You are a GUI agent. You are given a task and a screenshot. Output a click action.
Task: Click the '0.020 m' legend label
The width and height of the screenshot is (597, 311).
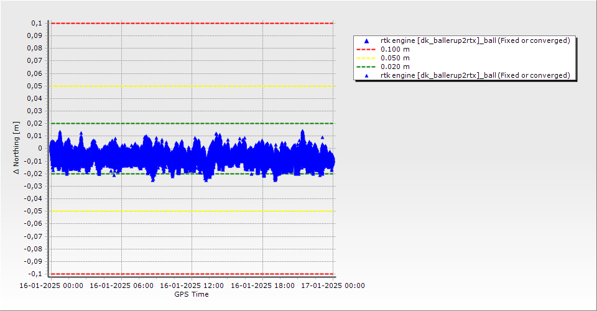[396, 67]
